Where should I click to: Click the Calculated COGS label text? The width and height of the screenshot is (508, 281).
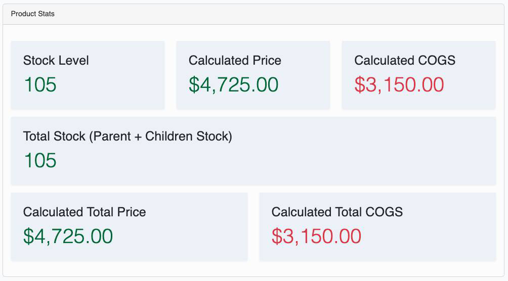point(405,61)
